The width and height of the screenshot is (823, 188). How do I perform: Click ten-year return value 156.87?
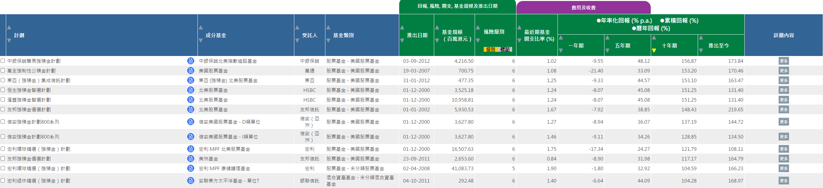[x=689, y=61]
